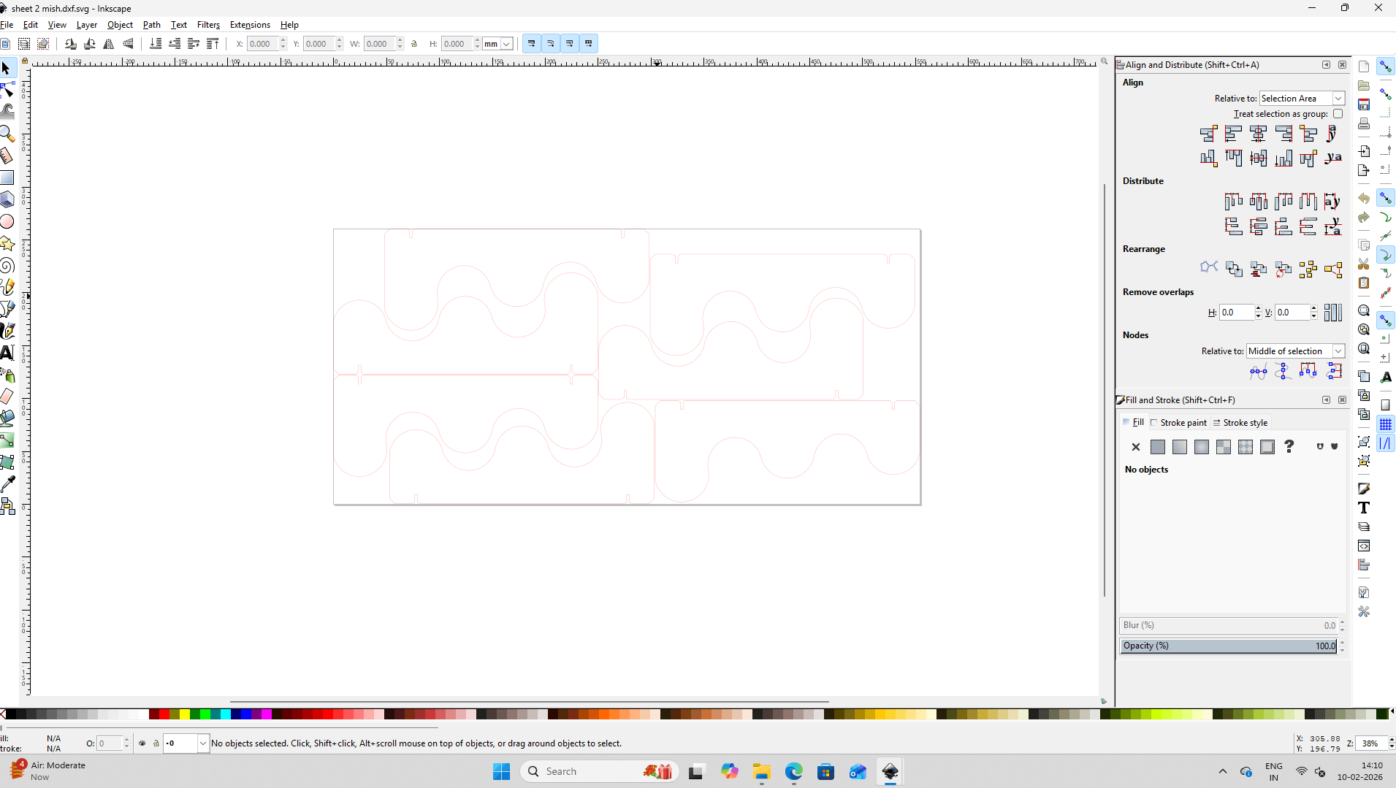Toggle width/height ratio lock
Screen dimensions: 1396x788
coord(414,44)
